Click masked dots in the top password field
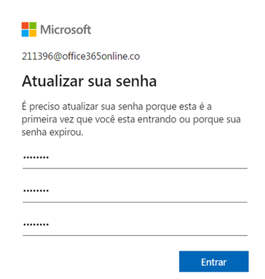Viewport: 265px width, 279px height. coord(36,157)
